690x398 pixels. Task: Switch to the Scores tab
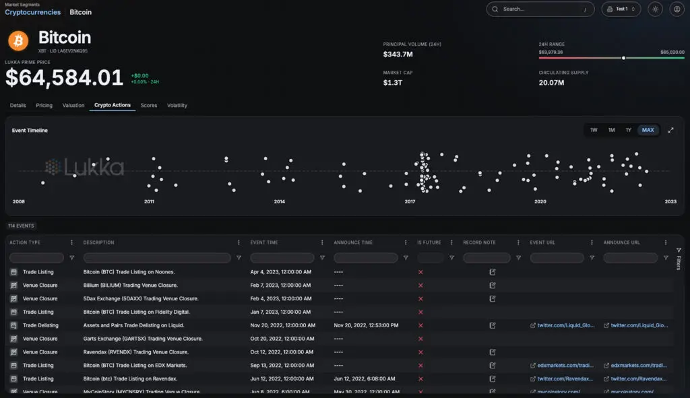pos(149,106)
